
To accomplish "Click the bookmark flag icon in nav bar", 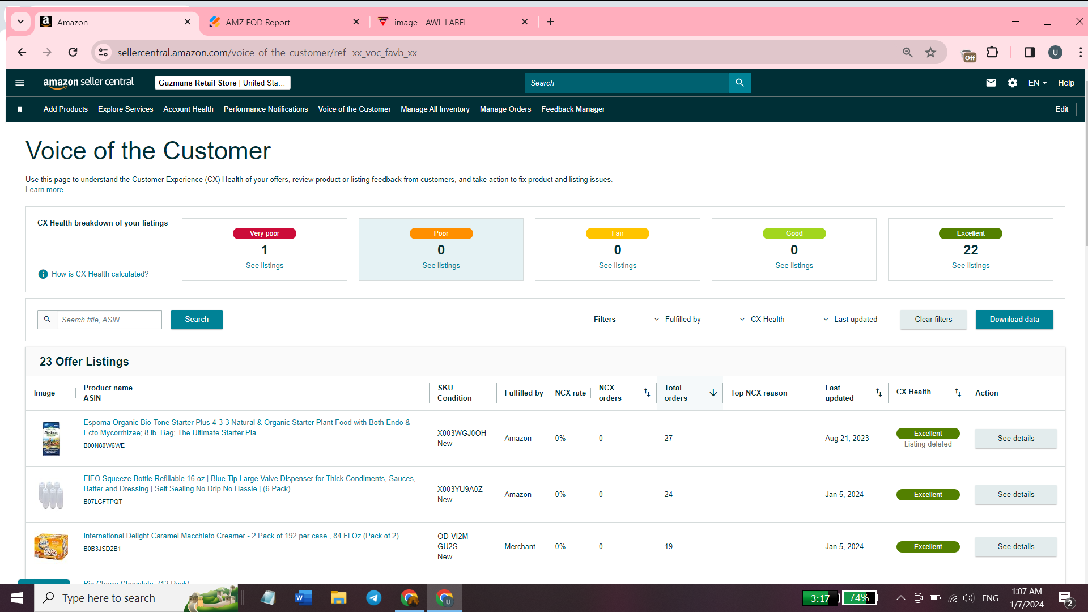I will pyautogui.click(x=20, y=109).
